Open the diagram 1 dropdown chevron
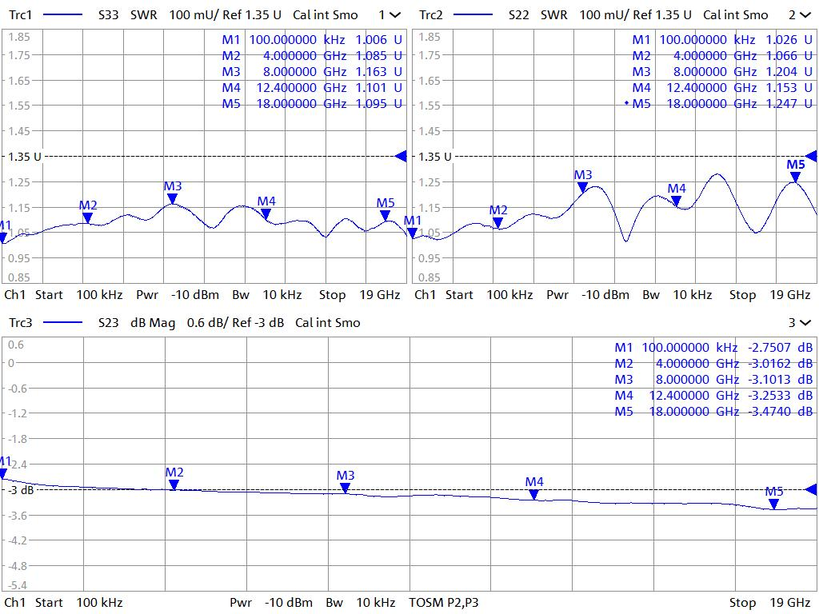Viewport: 819px width, 614px height. (x=395, y=15)
